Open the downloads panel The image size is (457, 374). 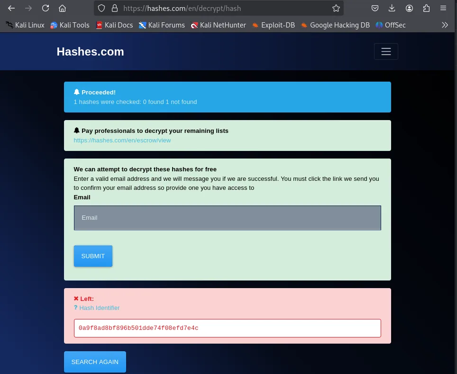pyautogui.click(x=392, y=8)
